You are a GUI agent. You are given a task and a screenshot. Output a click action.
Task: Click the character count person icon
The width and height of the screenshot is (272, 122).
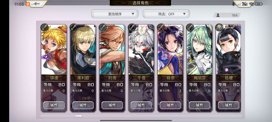218,15
